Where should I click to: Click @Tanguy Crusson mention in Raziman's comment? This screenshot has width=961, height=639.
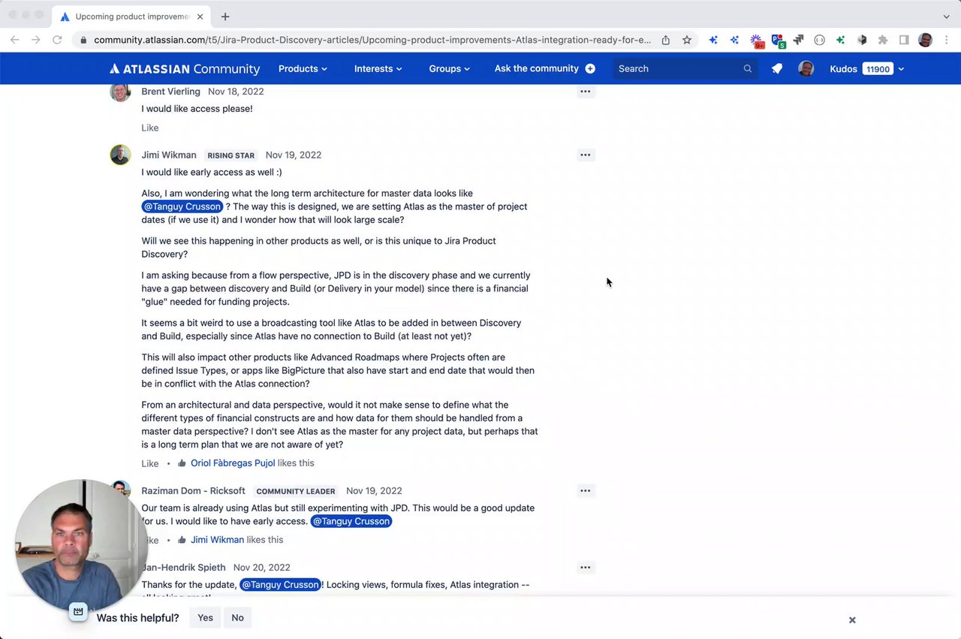pyautogui.click(x=351, y=521)
